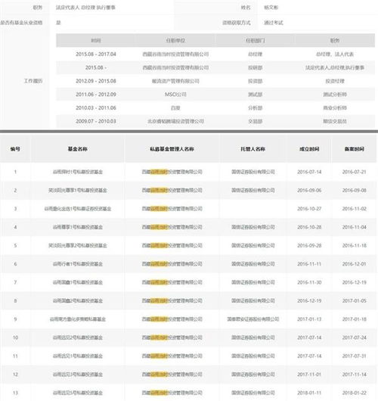Screen dimensions: 378x401
Task: Select fund row number 13 cell
Action: (x=15, y=393)
